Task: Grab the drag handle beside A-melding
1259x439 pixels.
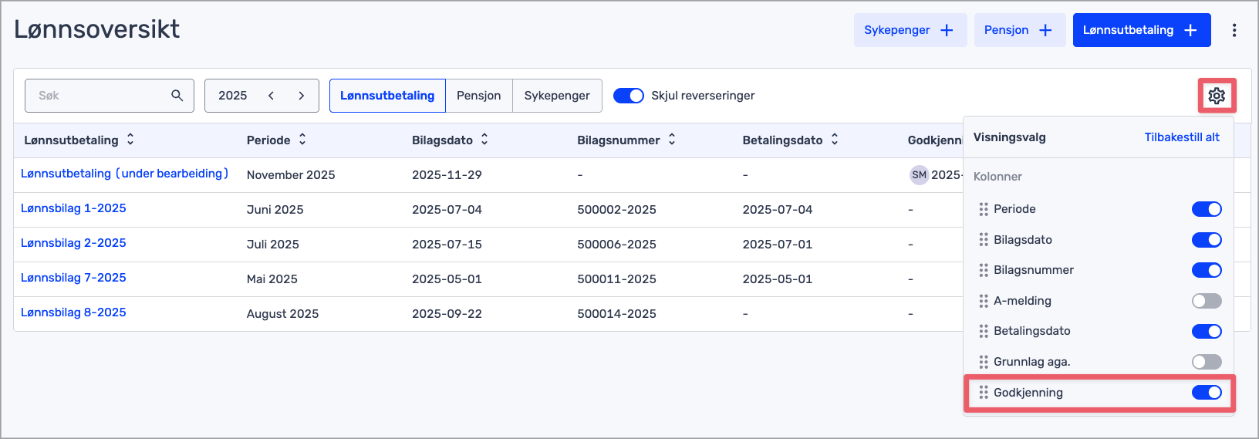Action: point(984,301)
